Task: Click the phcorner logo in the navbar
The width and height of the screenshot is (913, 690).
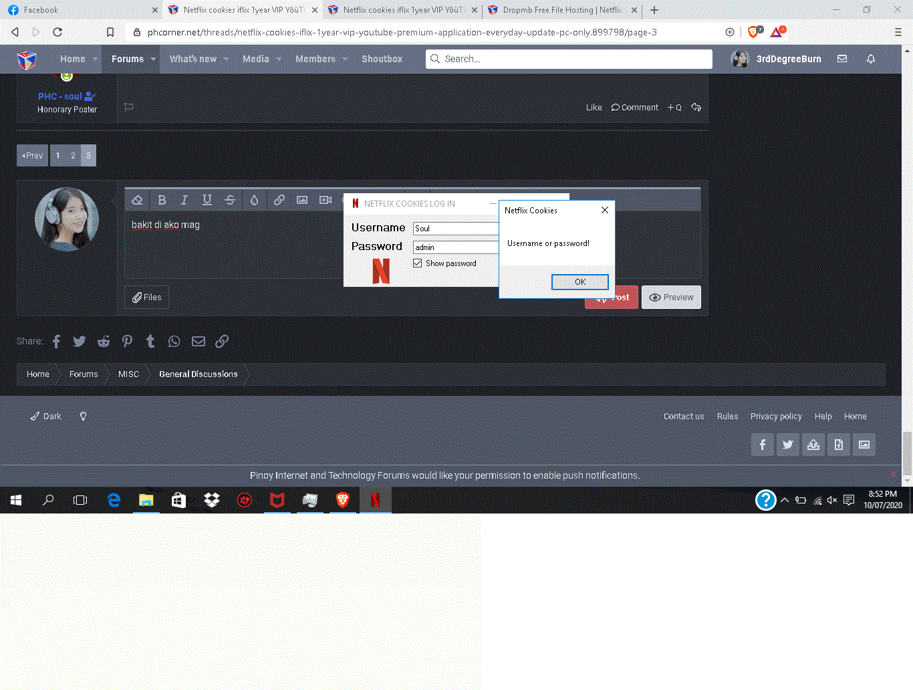Action: [27, 60]
